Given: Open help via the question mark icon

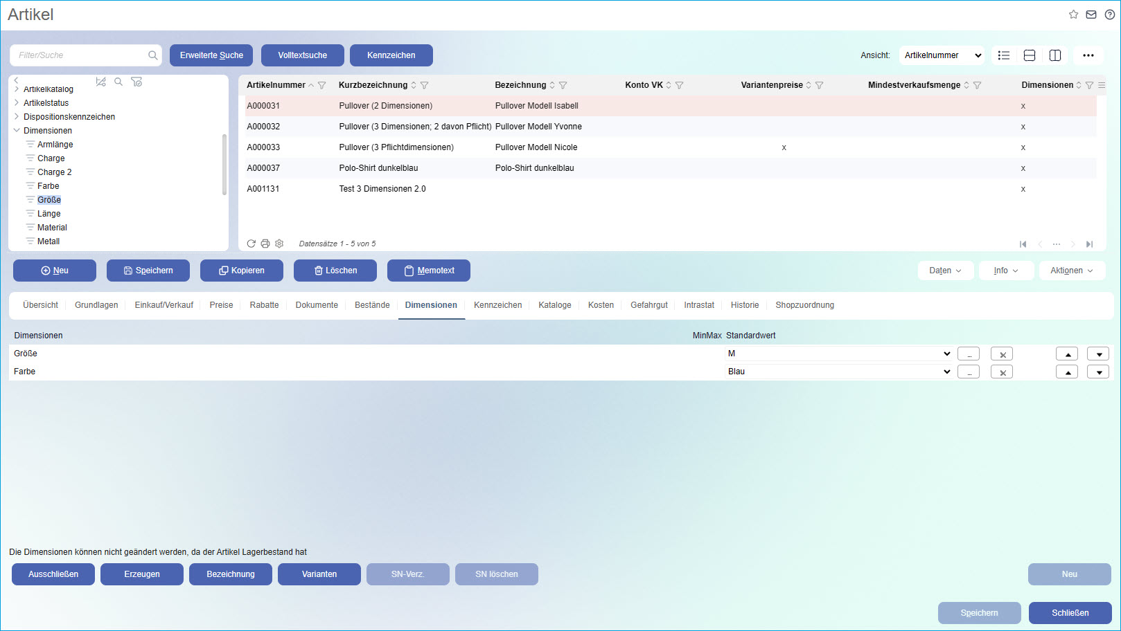Looking at the screenshot, I should point(1109,15).
